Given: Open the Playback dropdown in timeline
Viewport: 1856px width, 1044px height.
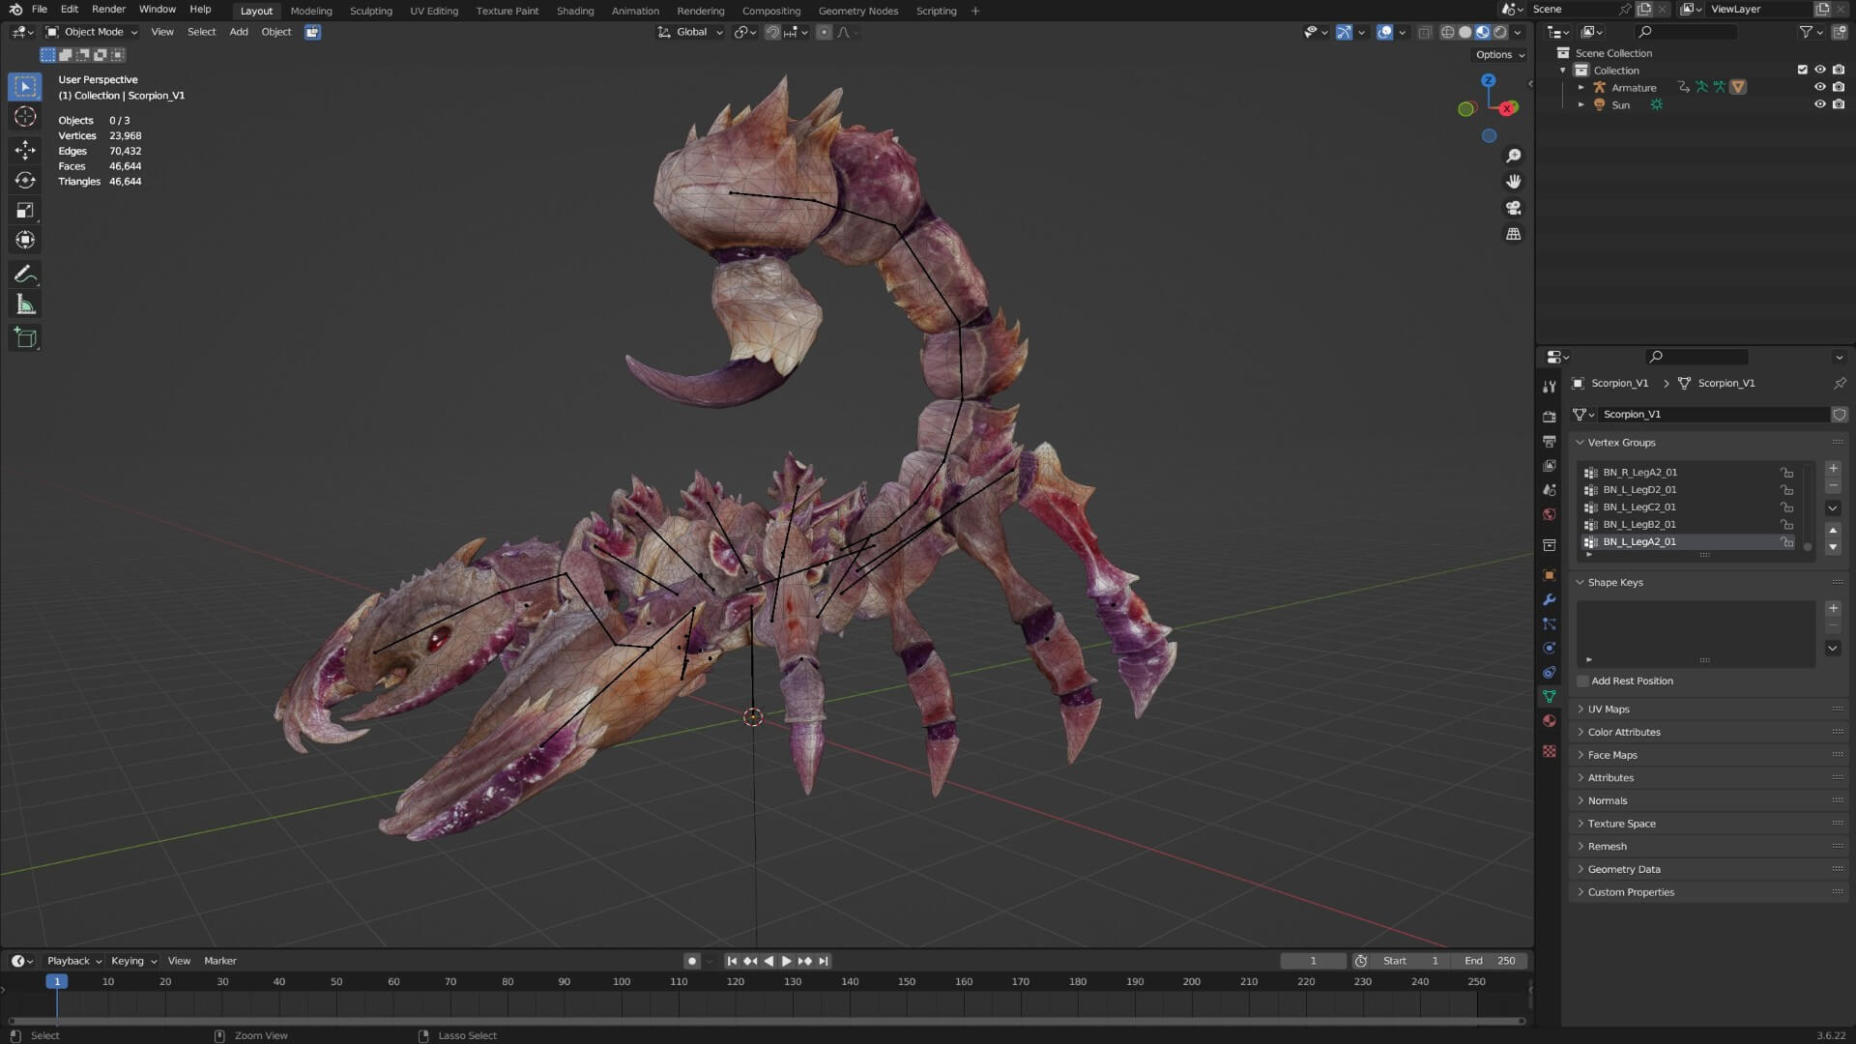Looking at the screenshot, I should point(75,961).
